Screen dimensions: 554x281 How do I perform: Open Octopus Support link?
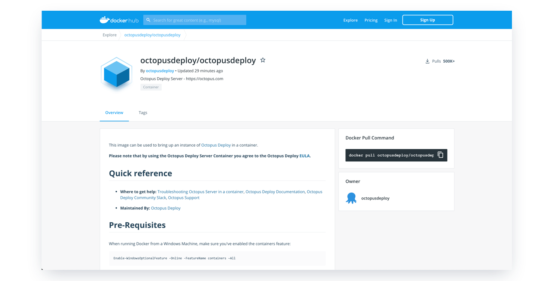(x=184, y=198)
